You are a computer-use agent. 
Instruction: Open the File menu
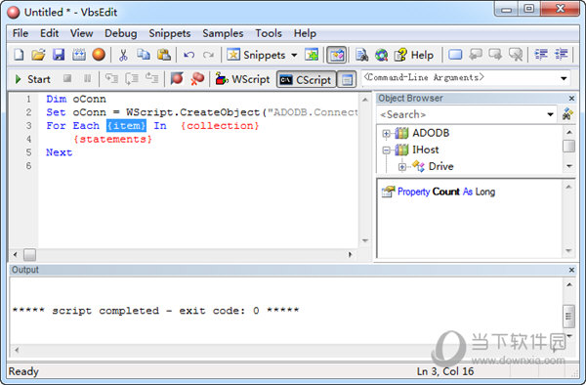point(21,33)
